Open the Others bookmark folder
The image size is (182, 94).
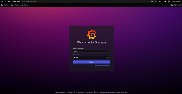pyautogui.click(x=25, y=5)
